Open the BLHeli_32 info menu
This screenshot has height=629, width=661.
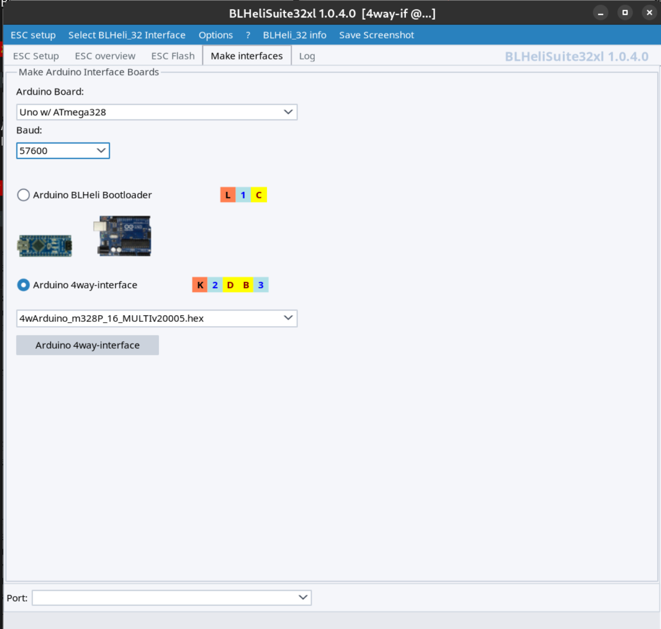(295, 35)
